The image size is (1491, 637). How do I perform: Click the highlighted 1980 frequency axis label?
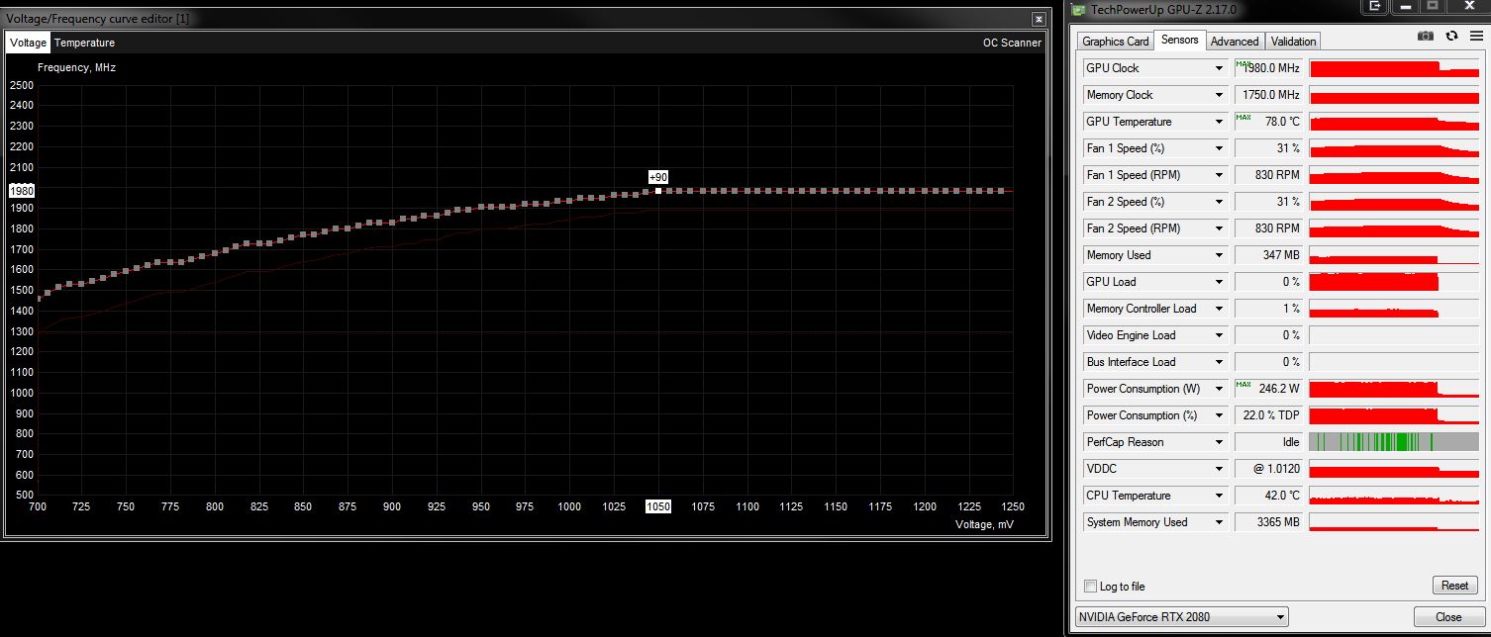[21, 191]
